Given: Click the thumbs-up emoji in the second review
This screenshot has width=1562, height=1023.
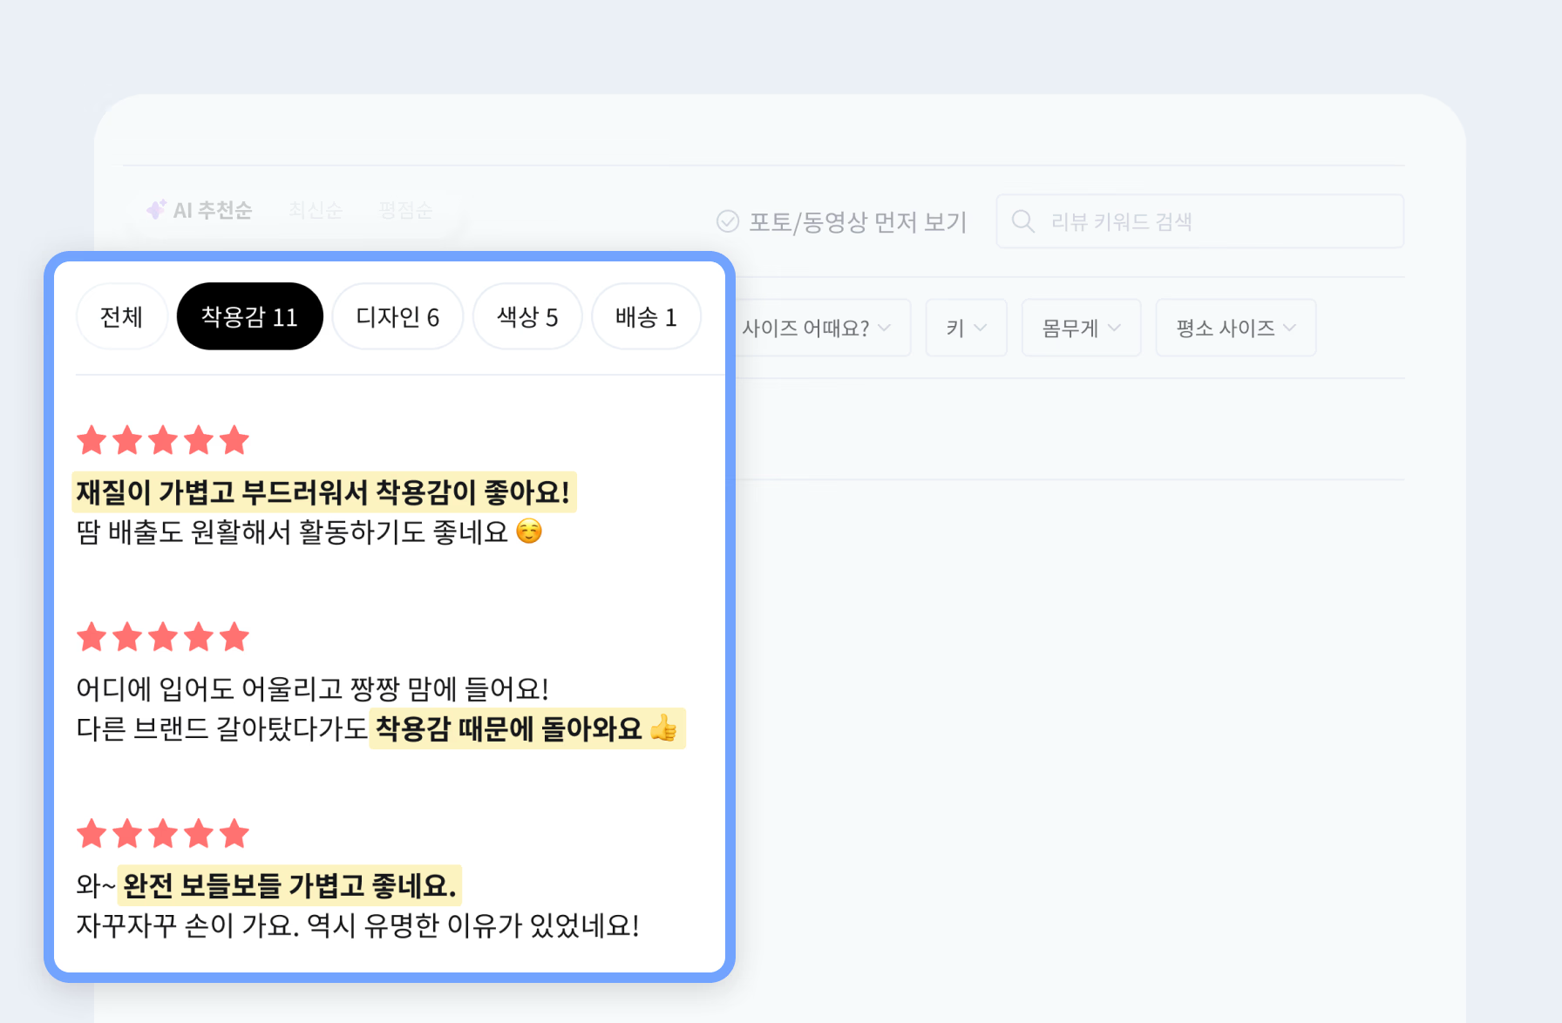Looking at the screenshot, I should click(x=664, y=729).
